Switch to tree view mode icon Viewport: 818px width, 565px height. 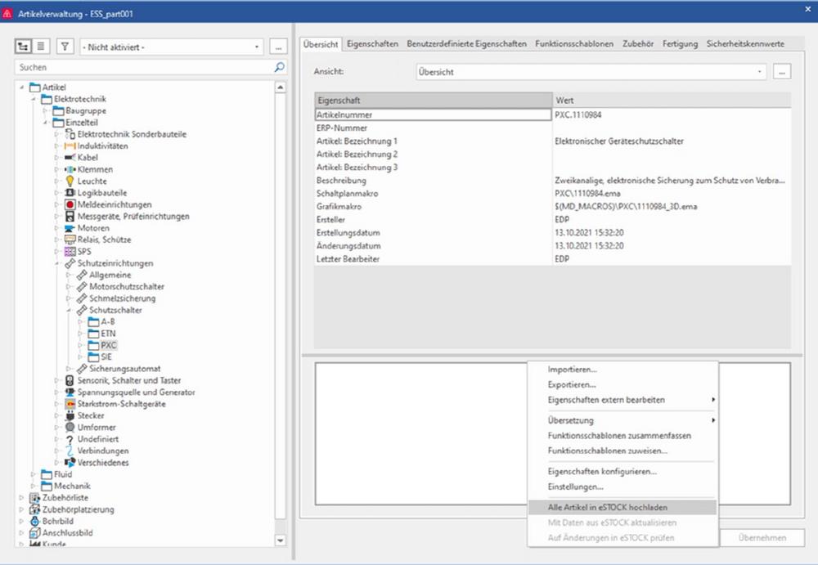[x=23, y=47]
